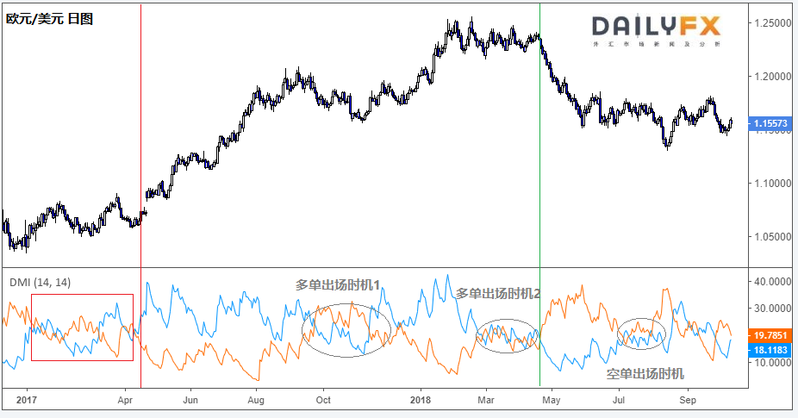Click the 多单出场时机2 annotation text

(x=497, y=293)
